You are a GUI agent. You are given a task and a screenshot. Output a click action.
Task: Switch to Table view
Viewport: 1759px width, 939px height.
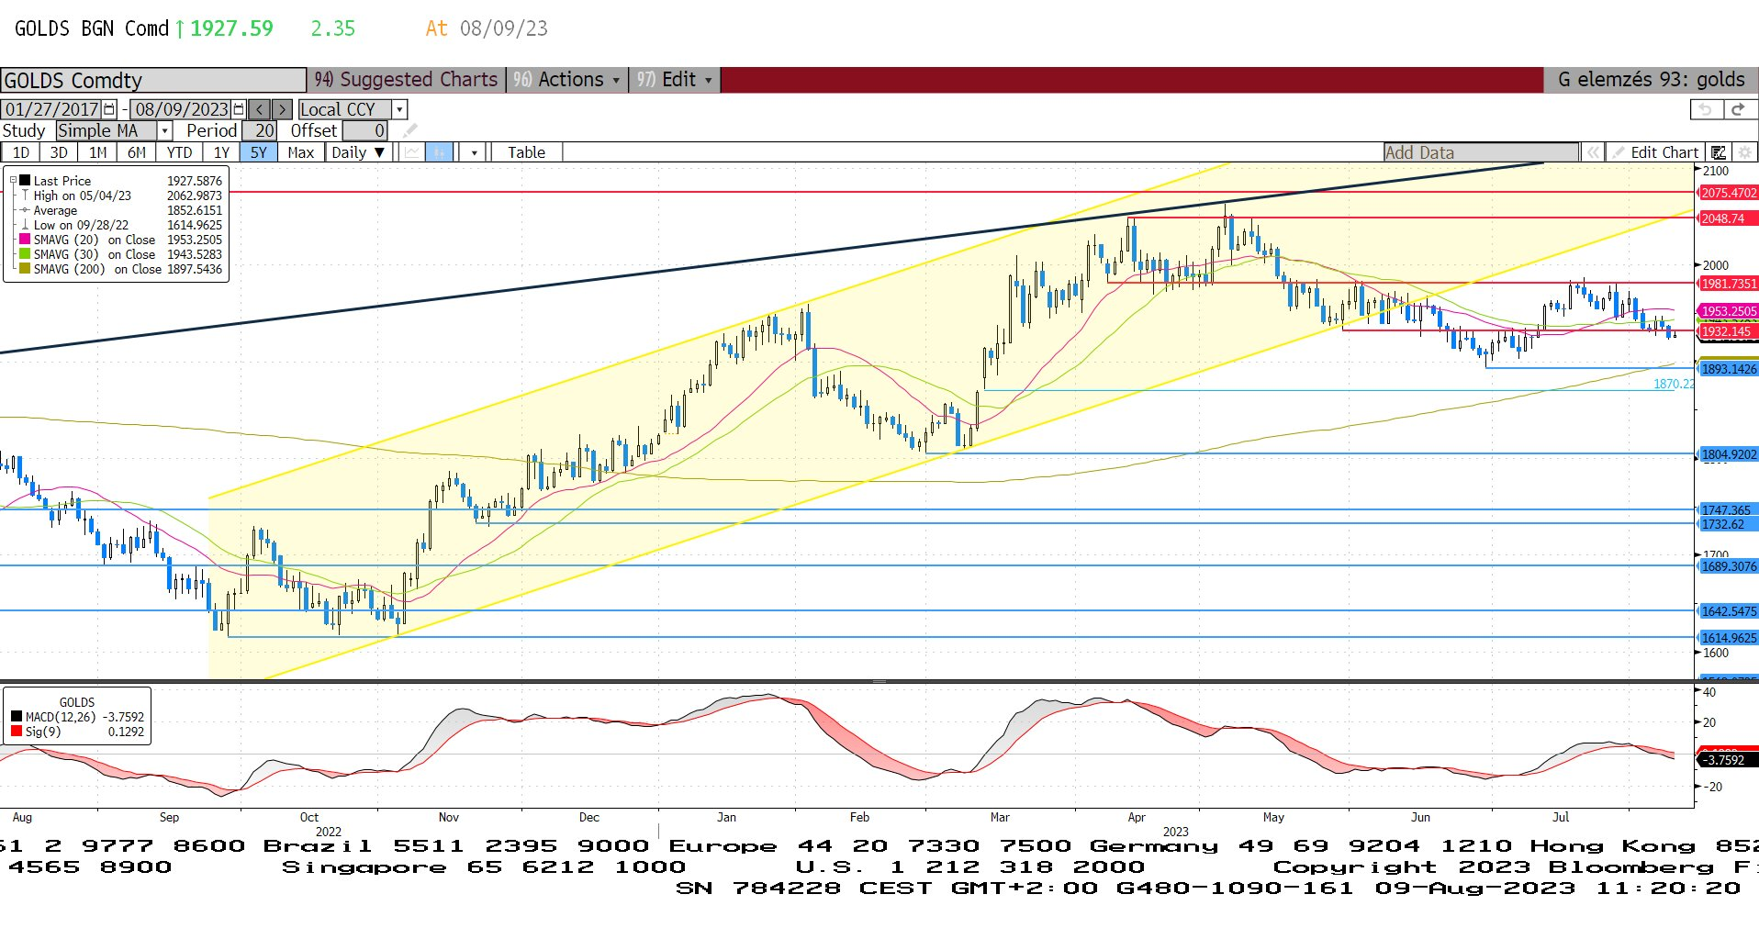(527, 152)
